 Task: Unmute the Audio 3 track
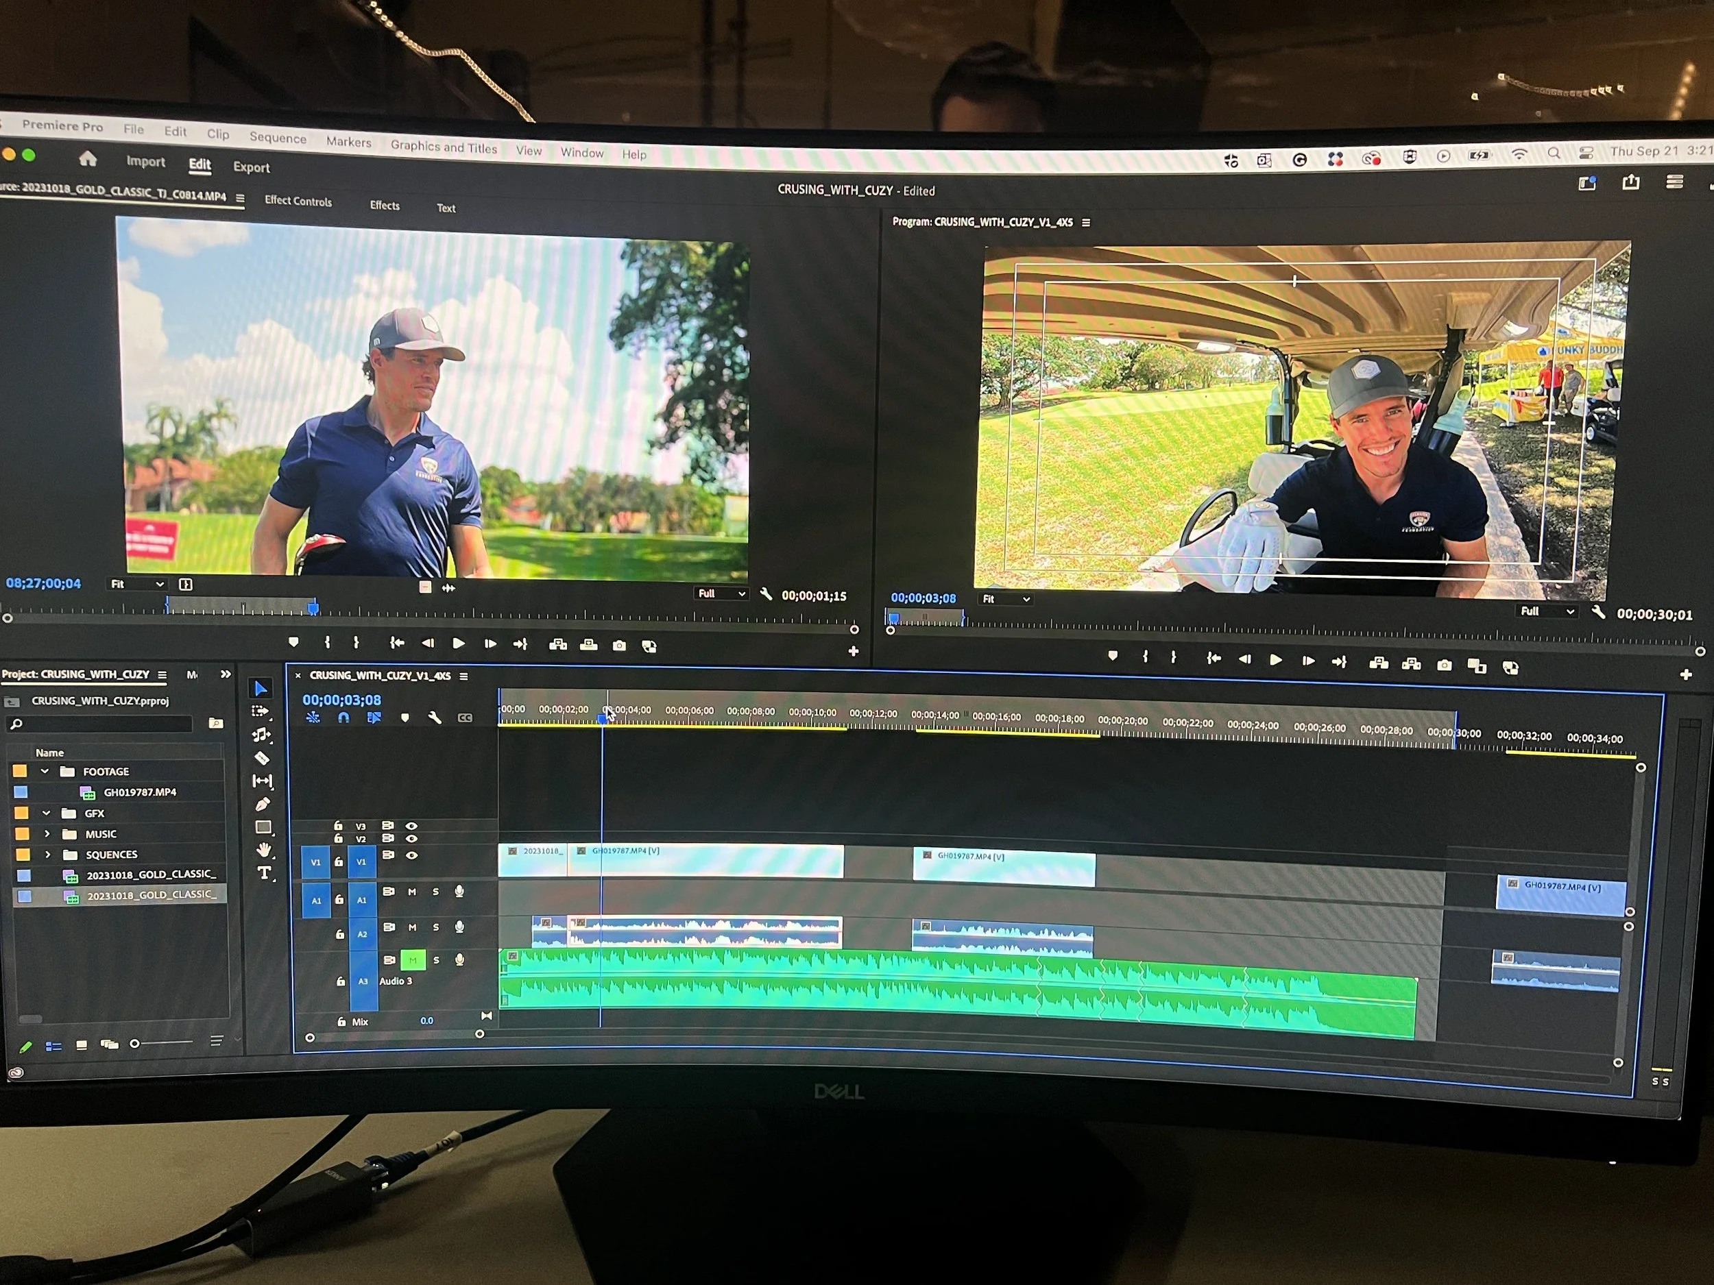click(x=412, y=960)
